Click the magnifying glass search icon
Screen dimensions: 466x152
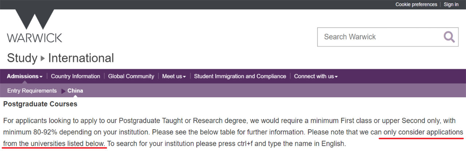pos(449,37)
